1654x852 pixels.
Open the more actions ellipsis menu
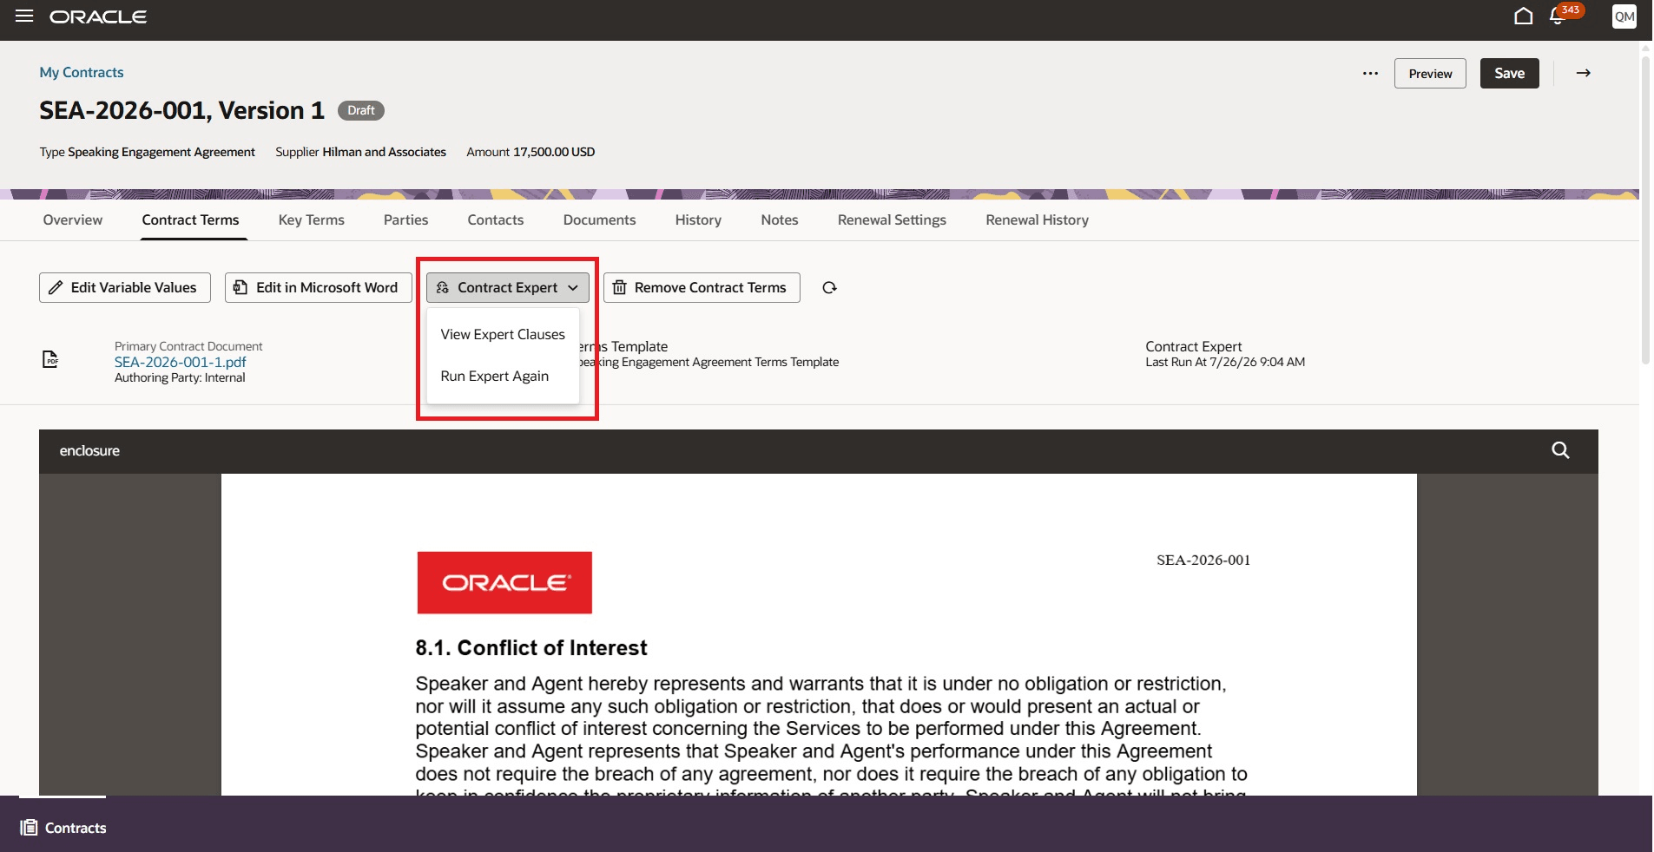point(1370,74)
